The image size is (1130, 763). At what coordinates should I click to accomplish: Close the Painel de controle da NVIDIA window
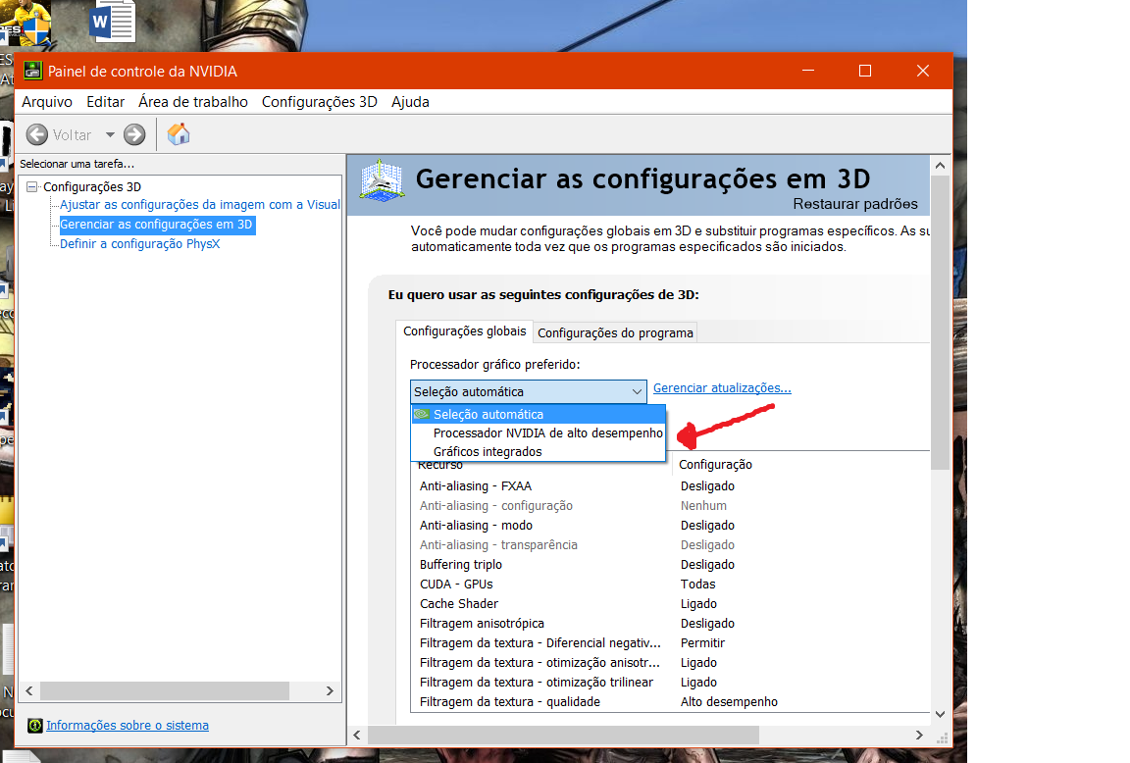click(922, 71)
